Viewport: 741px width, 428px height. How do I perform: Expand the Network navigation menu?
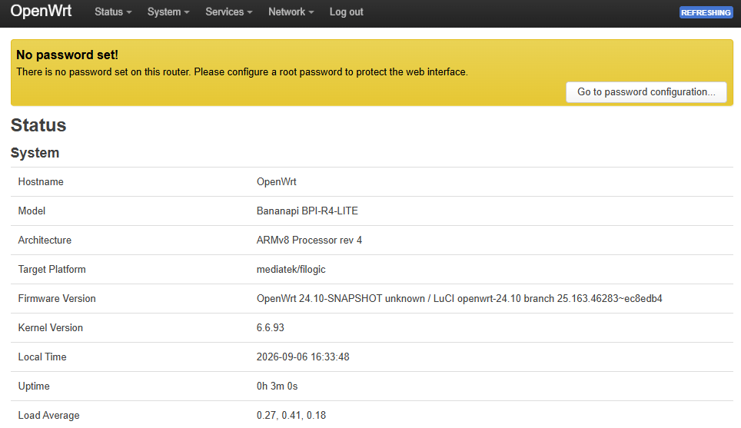(x=291, y=12)
